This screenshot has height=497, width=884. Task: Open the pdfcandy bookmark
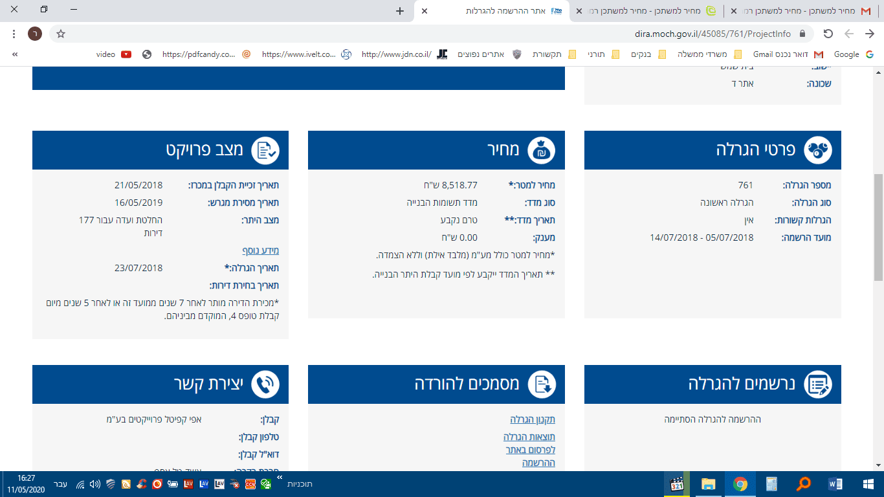206,54
